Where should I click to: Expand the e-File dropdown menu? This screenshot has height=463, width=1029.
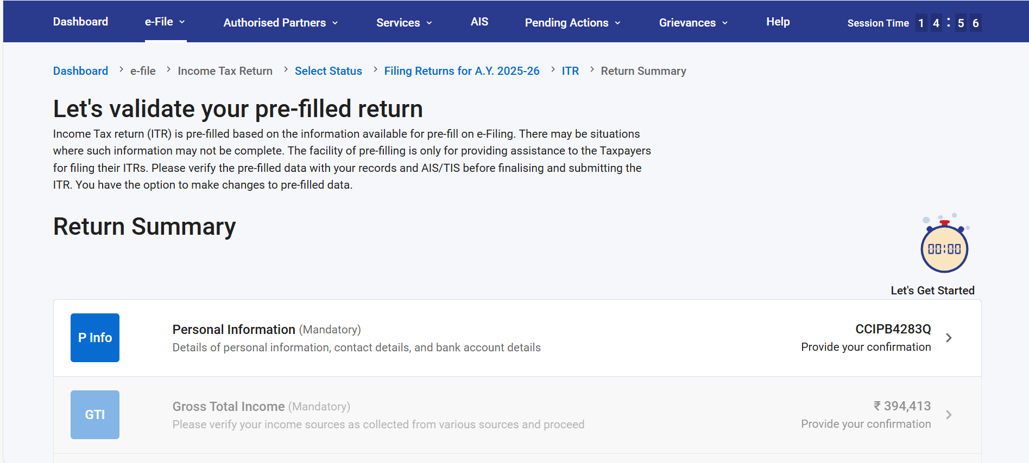click(x=165, y=22)
